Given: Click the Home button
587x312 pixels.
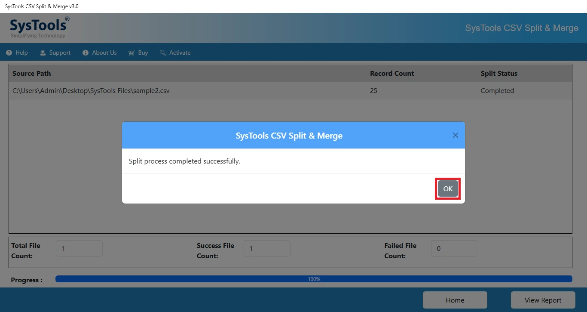Looking at the screenshot, I should [455, 300].
